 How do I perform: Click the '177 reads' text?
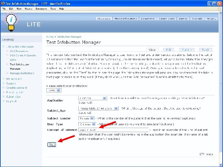[206, 154]
